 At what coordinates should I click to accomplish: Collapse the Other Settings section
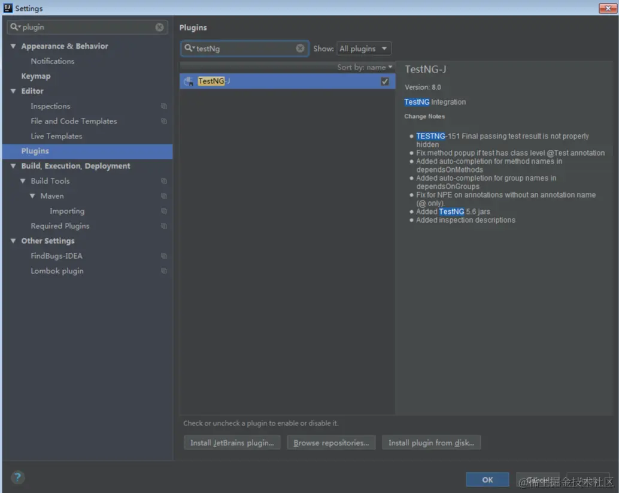[13, 241]
